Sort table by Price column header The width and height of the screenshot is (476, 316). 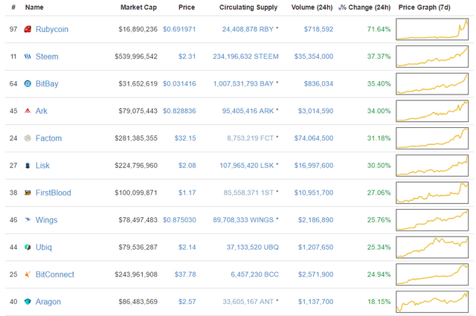(187, 7)
